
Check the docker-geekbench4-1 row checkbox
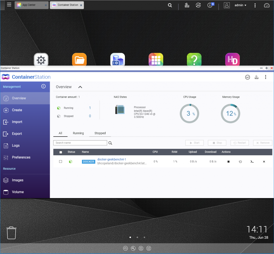(60, 161)
